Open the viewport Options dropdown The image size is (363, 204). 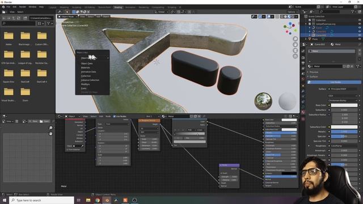pos(293,12)
